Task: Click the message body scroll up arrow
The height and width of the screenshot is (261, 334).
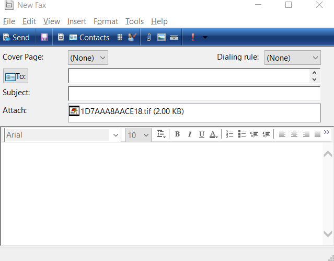Action: (x=328, y=154)
